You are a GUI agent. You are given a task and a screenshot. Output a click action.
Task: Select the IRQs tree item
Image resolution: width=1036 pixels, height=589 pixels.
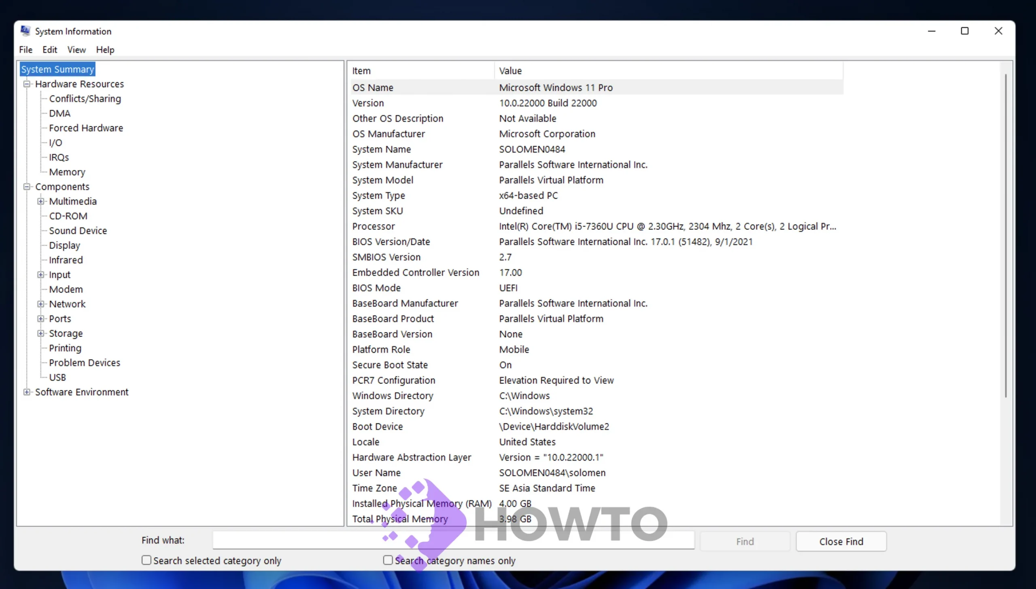(x=59, y=157)
